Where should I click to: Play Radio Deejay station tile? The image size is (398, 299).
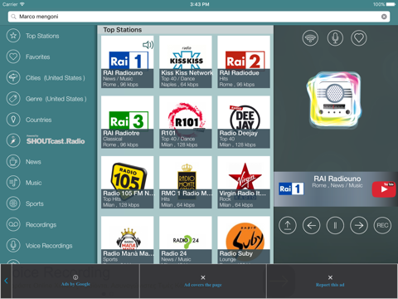(244, 122)
